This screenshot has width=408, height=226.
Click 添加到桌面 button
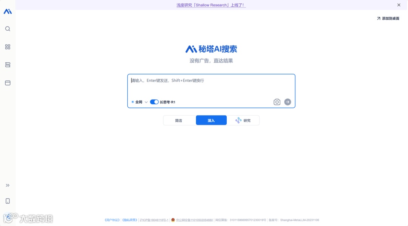coord(388,19)
